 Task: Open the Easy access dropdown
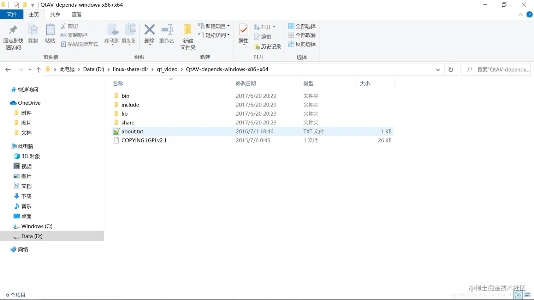click(x=214, y=35)
